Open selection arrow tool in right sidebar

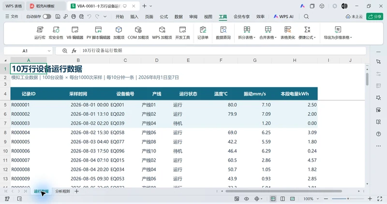pyautogui.click(x=378, y=62)
